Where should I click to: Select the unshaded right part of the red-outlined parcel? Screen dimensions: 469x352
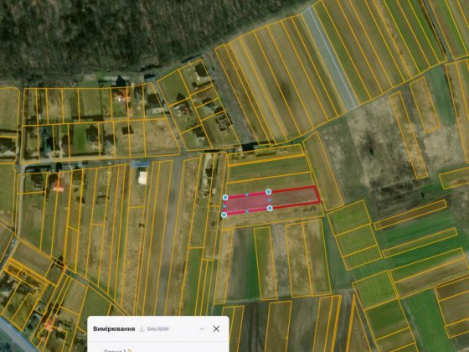[295, 198]
